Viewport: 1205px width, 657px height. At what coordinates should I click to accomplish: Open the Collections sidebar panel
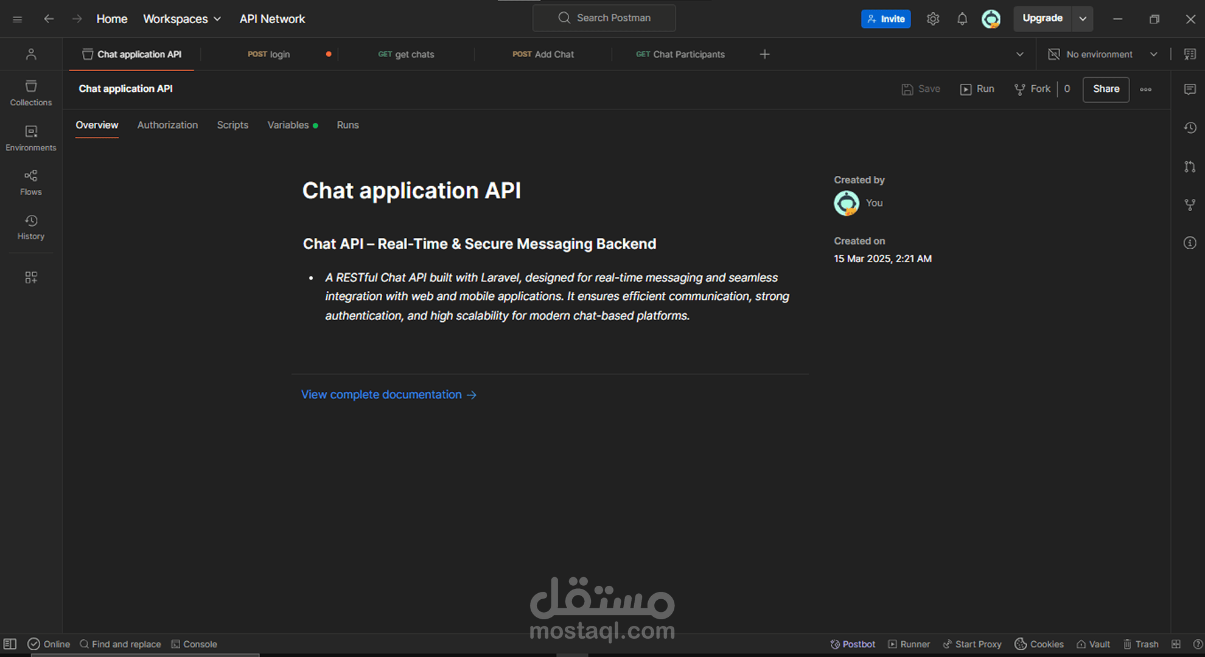(x=30, y=93)
